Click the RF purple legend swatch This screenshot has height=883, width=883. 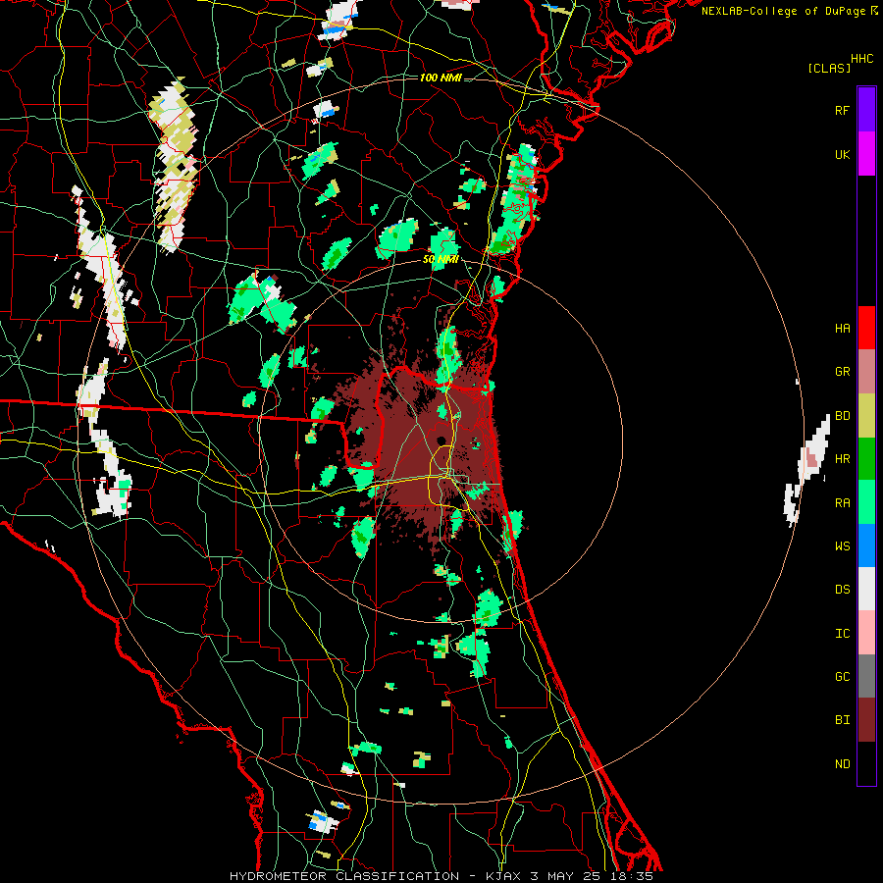866,110
